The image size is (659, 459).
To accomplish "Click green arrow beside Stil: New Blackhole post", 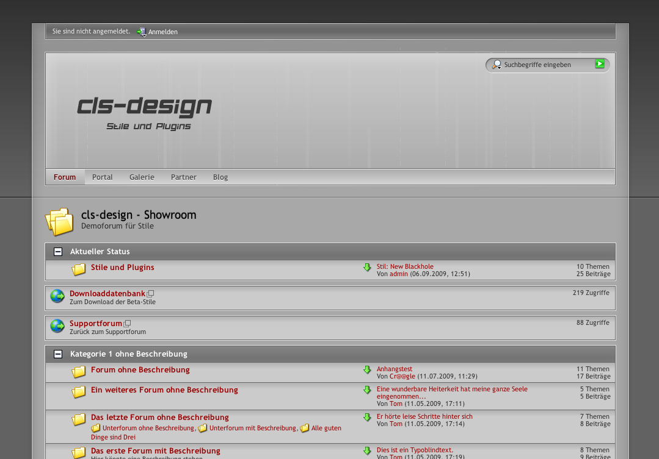I will point(367,268).
